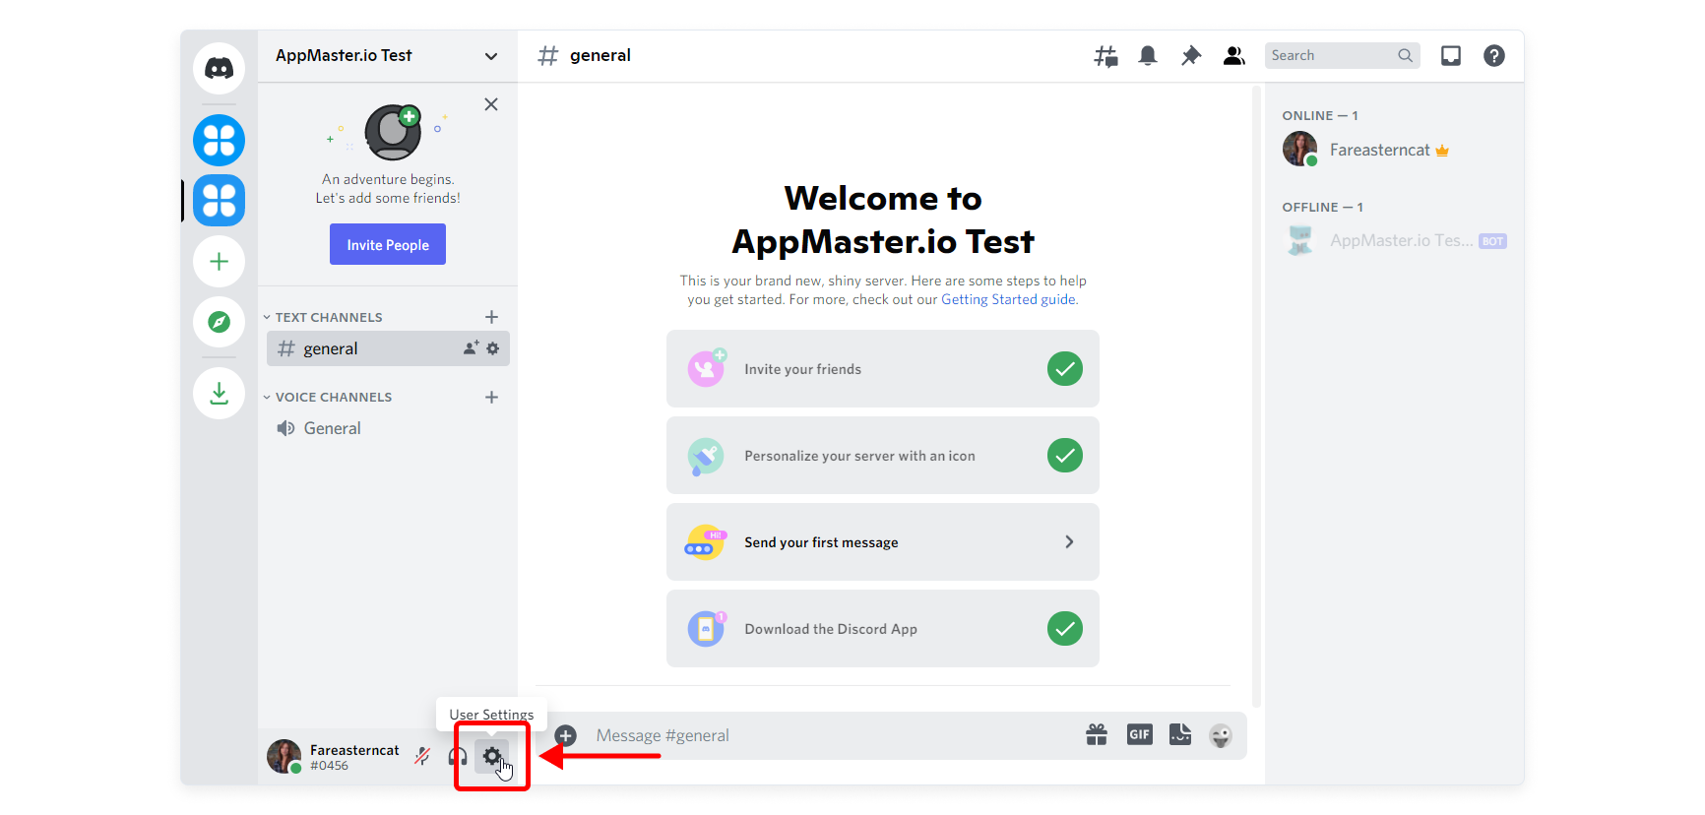The height and width of the screenshot is (815, 1705).
Task: Toggle headphones deafen
Action: (458, 756)
